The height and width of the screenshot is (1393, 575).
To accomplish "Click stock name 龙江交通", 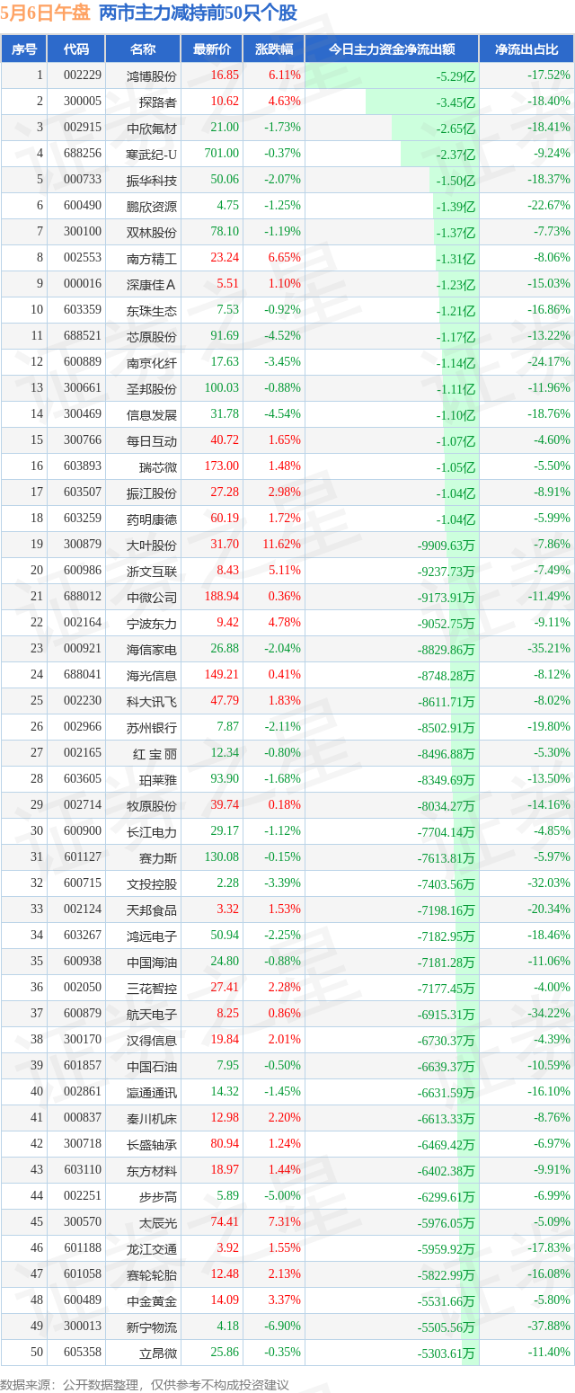I will tap(152, 1248).
